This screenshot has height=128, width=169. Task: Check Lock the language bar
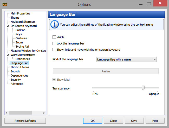(x=54, y=43)
